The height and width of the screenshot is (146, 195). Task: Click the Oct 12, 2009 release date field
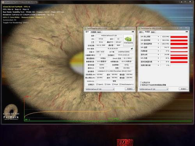click(101, 45)
